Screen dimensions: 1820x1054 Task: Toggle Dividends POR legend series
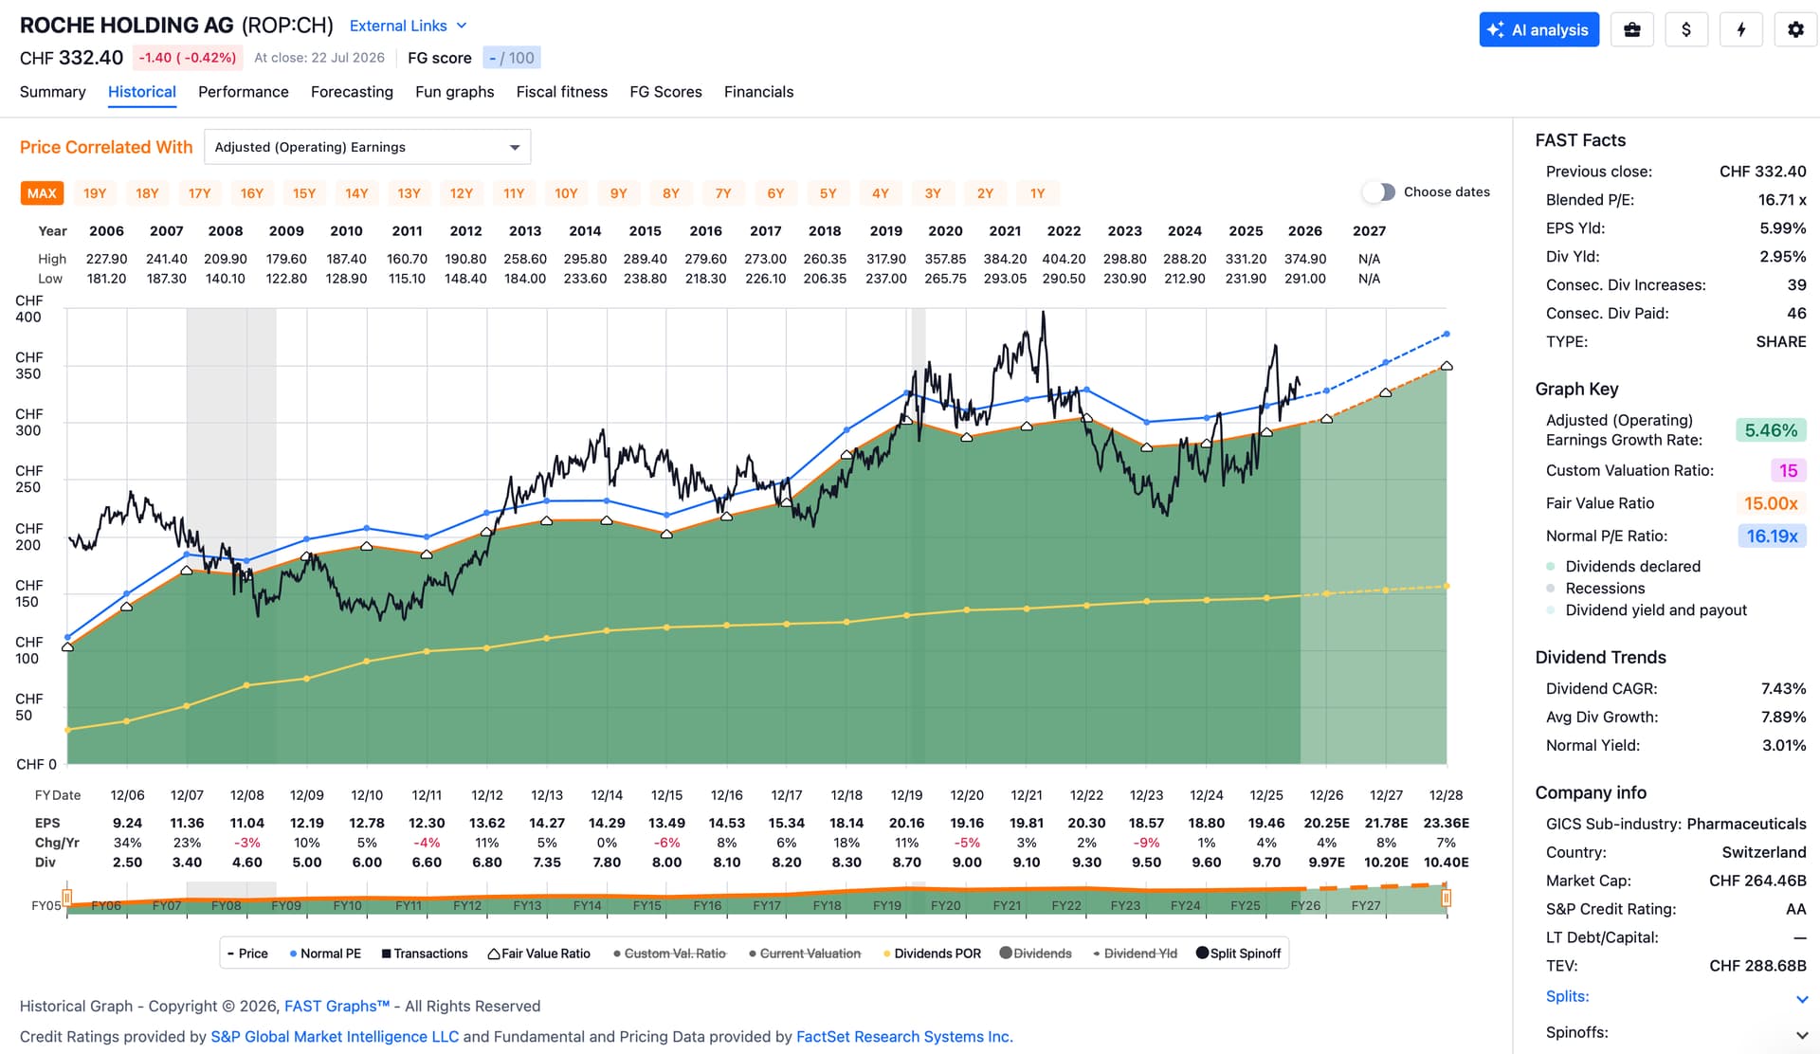[932, 954]
